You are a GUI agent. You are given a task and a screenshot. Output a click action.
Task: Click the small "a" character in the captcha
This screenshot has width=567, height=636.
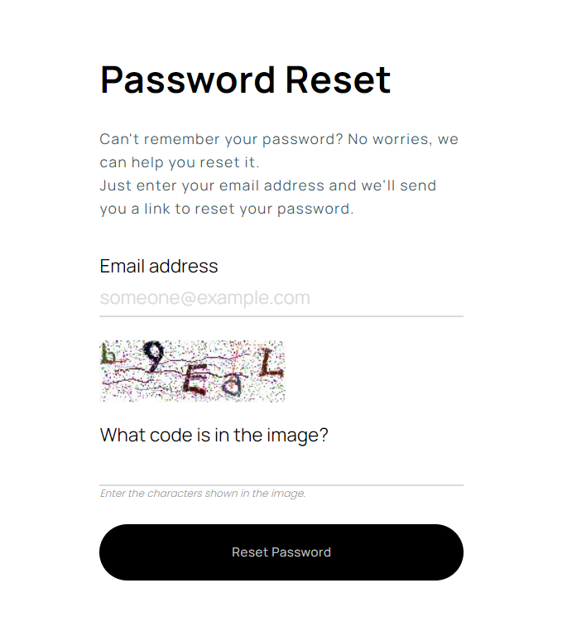[233, 384]
